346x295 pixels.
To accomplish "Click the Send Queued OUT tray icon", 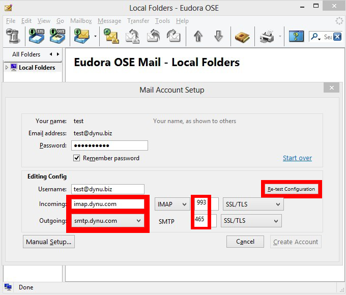I will click(57, 36).
